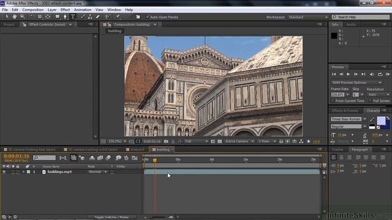The image size is (392, 220).
Task: Toggle transparency grid in composition viewer
Action: coord(219,141)
